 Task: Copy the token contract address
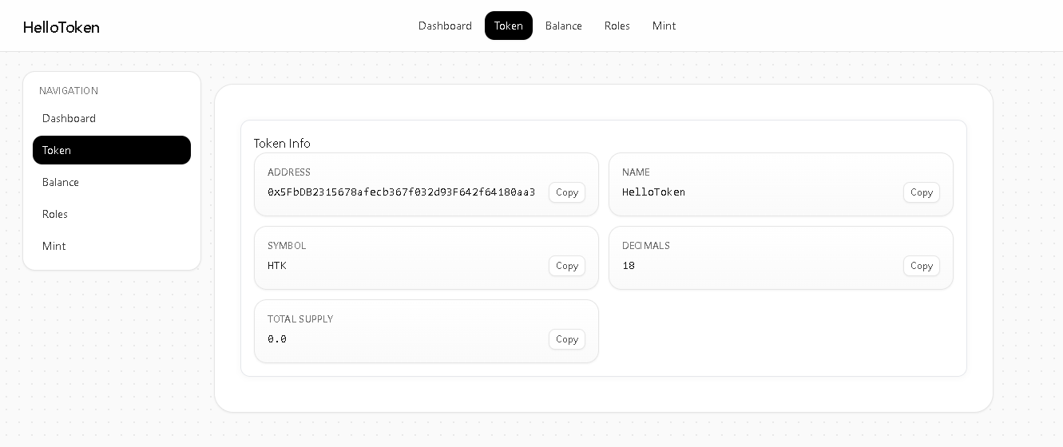(x=566, y=192)
